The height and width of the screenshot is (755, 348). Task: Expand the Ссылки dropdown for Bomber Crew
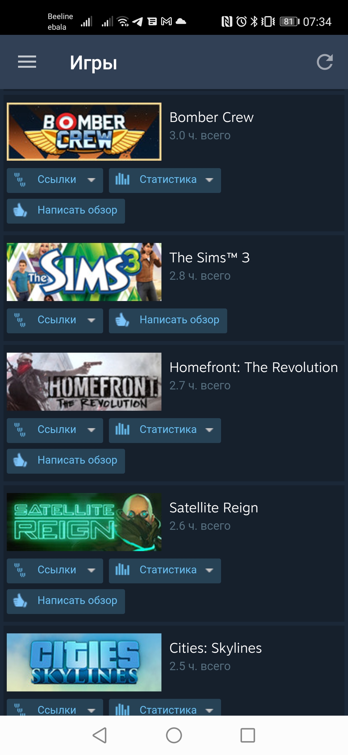click(55, 180)
